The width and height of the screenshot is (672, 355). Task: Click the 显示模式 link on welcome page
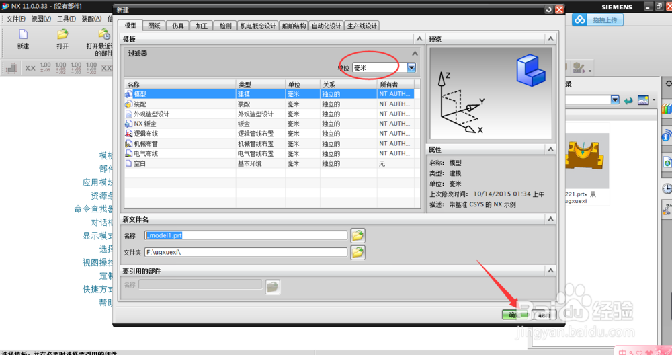point(97,236)
